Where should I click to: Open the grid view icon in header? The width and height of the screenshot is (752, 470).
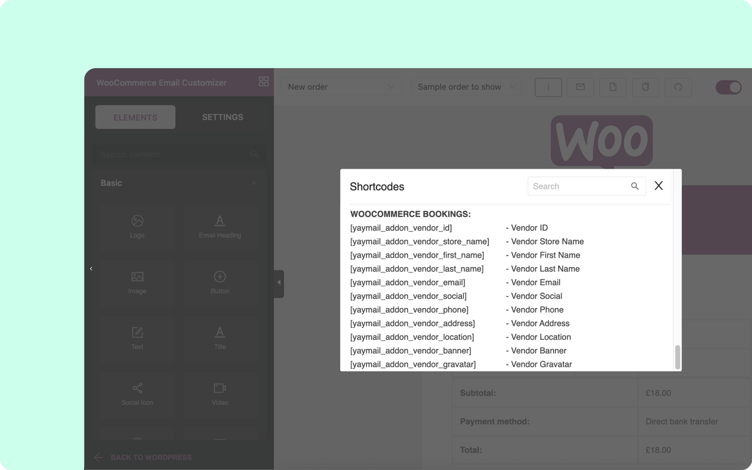[264, 82]
